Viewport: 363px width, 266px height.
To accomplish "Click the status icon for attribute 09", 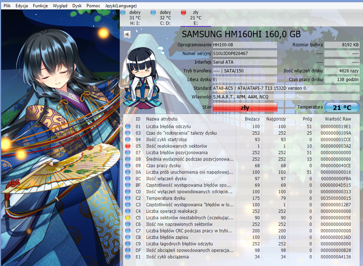I will pyautogui.click(x=128, y=165).
